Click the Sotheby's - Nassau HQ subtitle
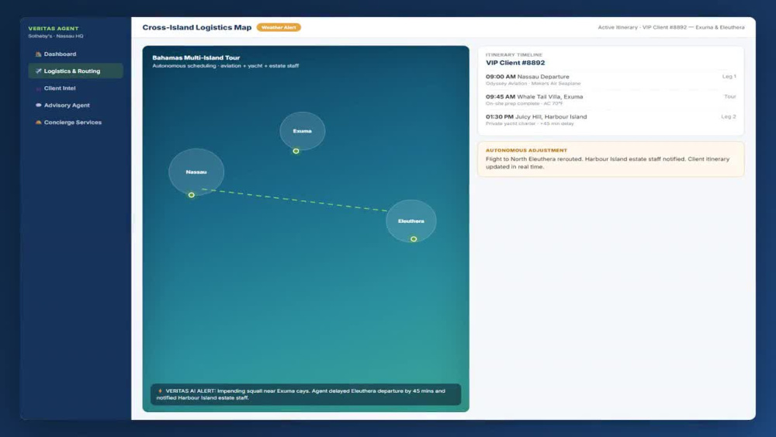 tap(55, 36)
